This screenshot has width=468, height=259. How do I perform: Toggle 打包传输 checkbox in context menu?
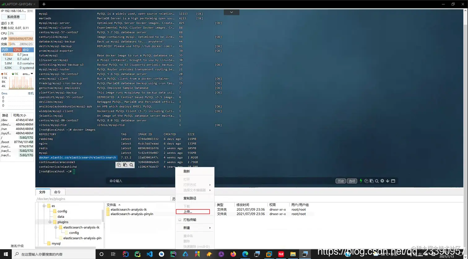click(180, 220)
